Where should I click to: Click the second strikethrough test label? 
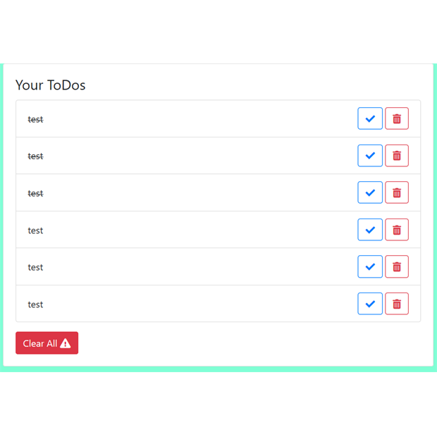pos(35,156)
